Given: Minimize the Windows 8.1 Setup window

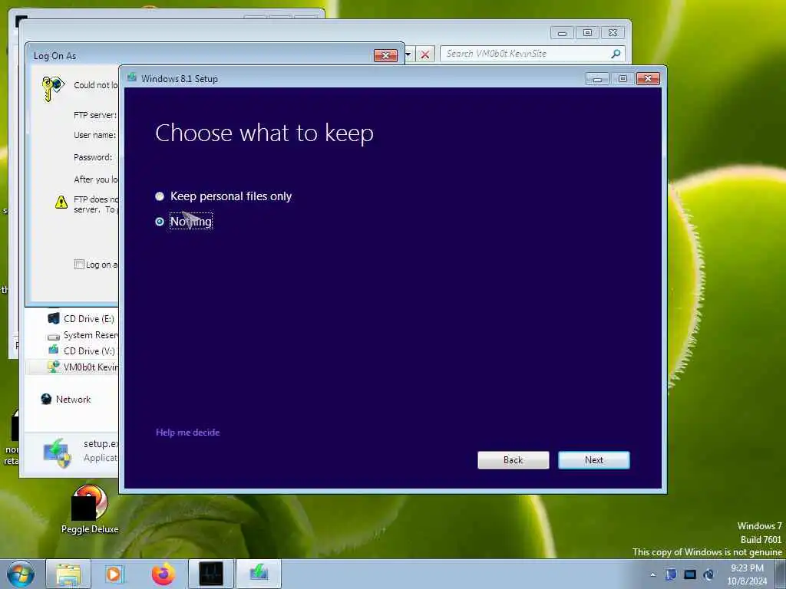Looking at the screenshot, I should click(x=597, y=79).
